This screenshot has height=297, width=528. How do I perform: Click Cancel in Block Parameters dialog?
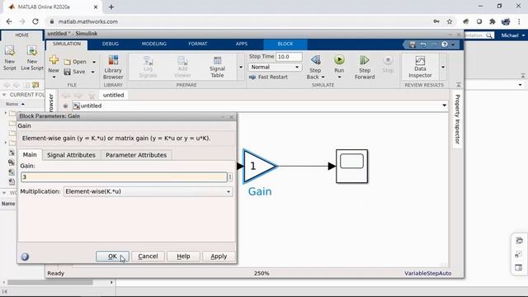(x=148, y=257)
